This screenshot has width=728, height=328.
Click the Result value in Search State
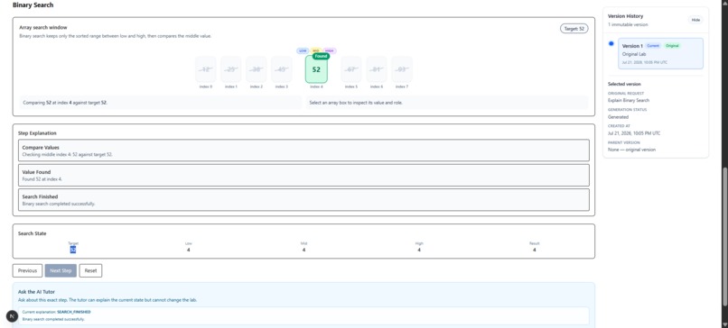(535, 250)
